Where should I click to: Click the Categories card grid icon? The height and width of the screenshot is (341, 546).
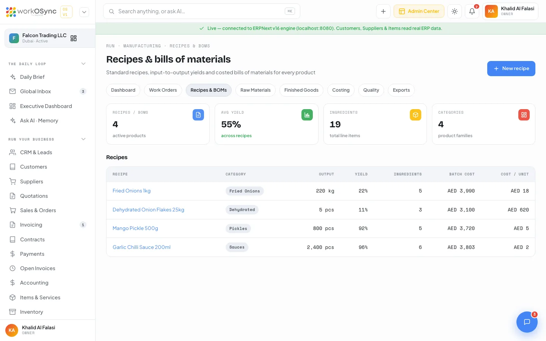click(x=524, y=115)
